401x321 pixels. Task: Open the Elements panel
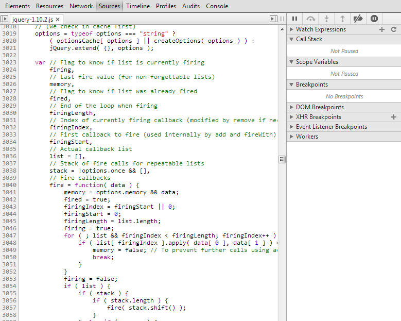pos(18,6)
